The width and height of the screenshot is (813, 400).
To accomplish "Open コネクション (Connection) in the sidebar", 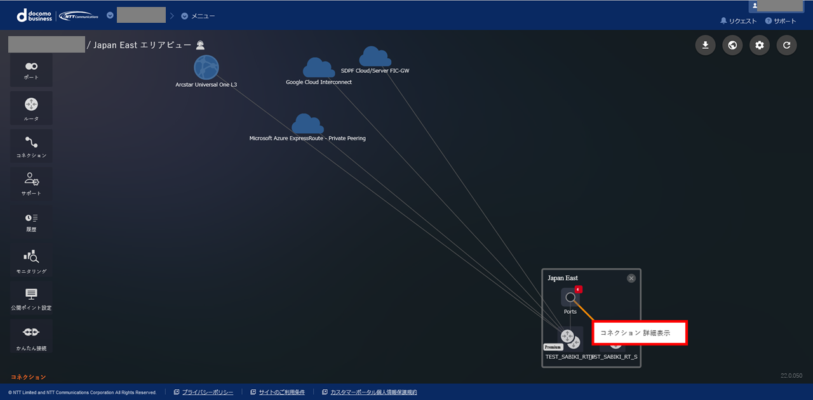I will click(x=31, y=146).
